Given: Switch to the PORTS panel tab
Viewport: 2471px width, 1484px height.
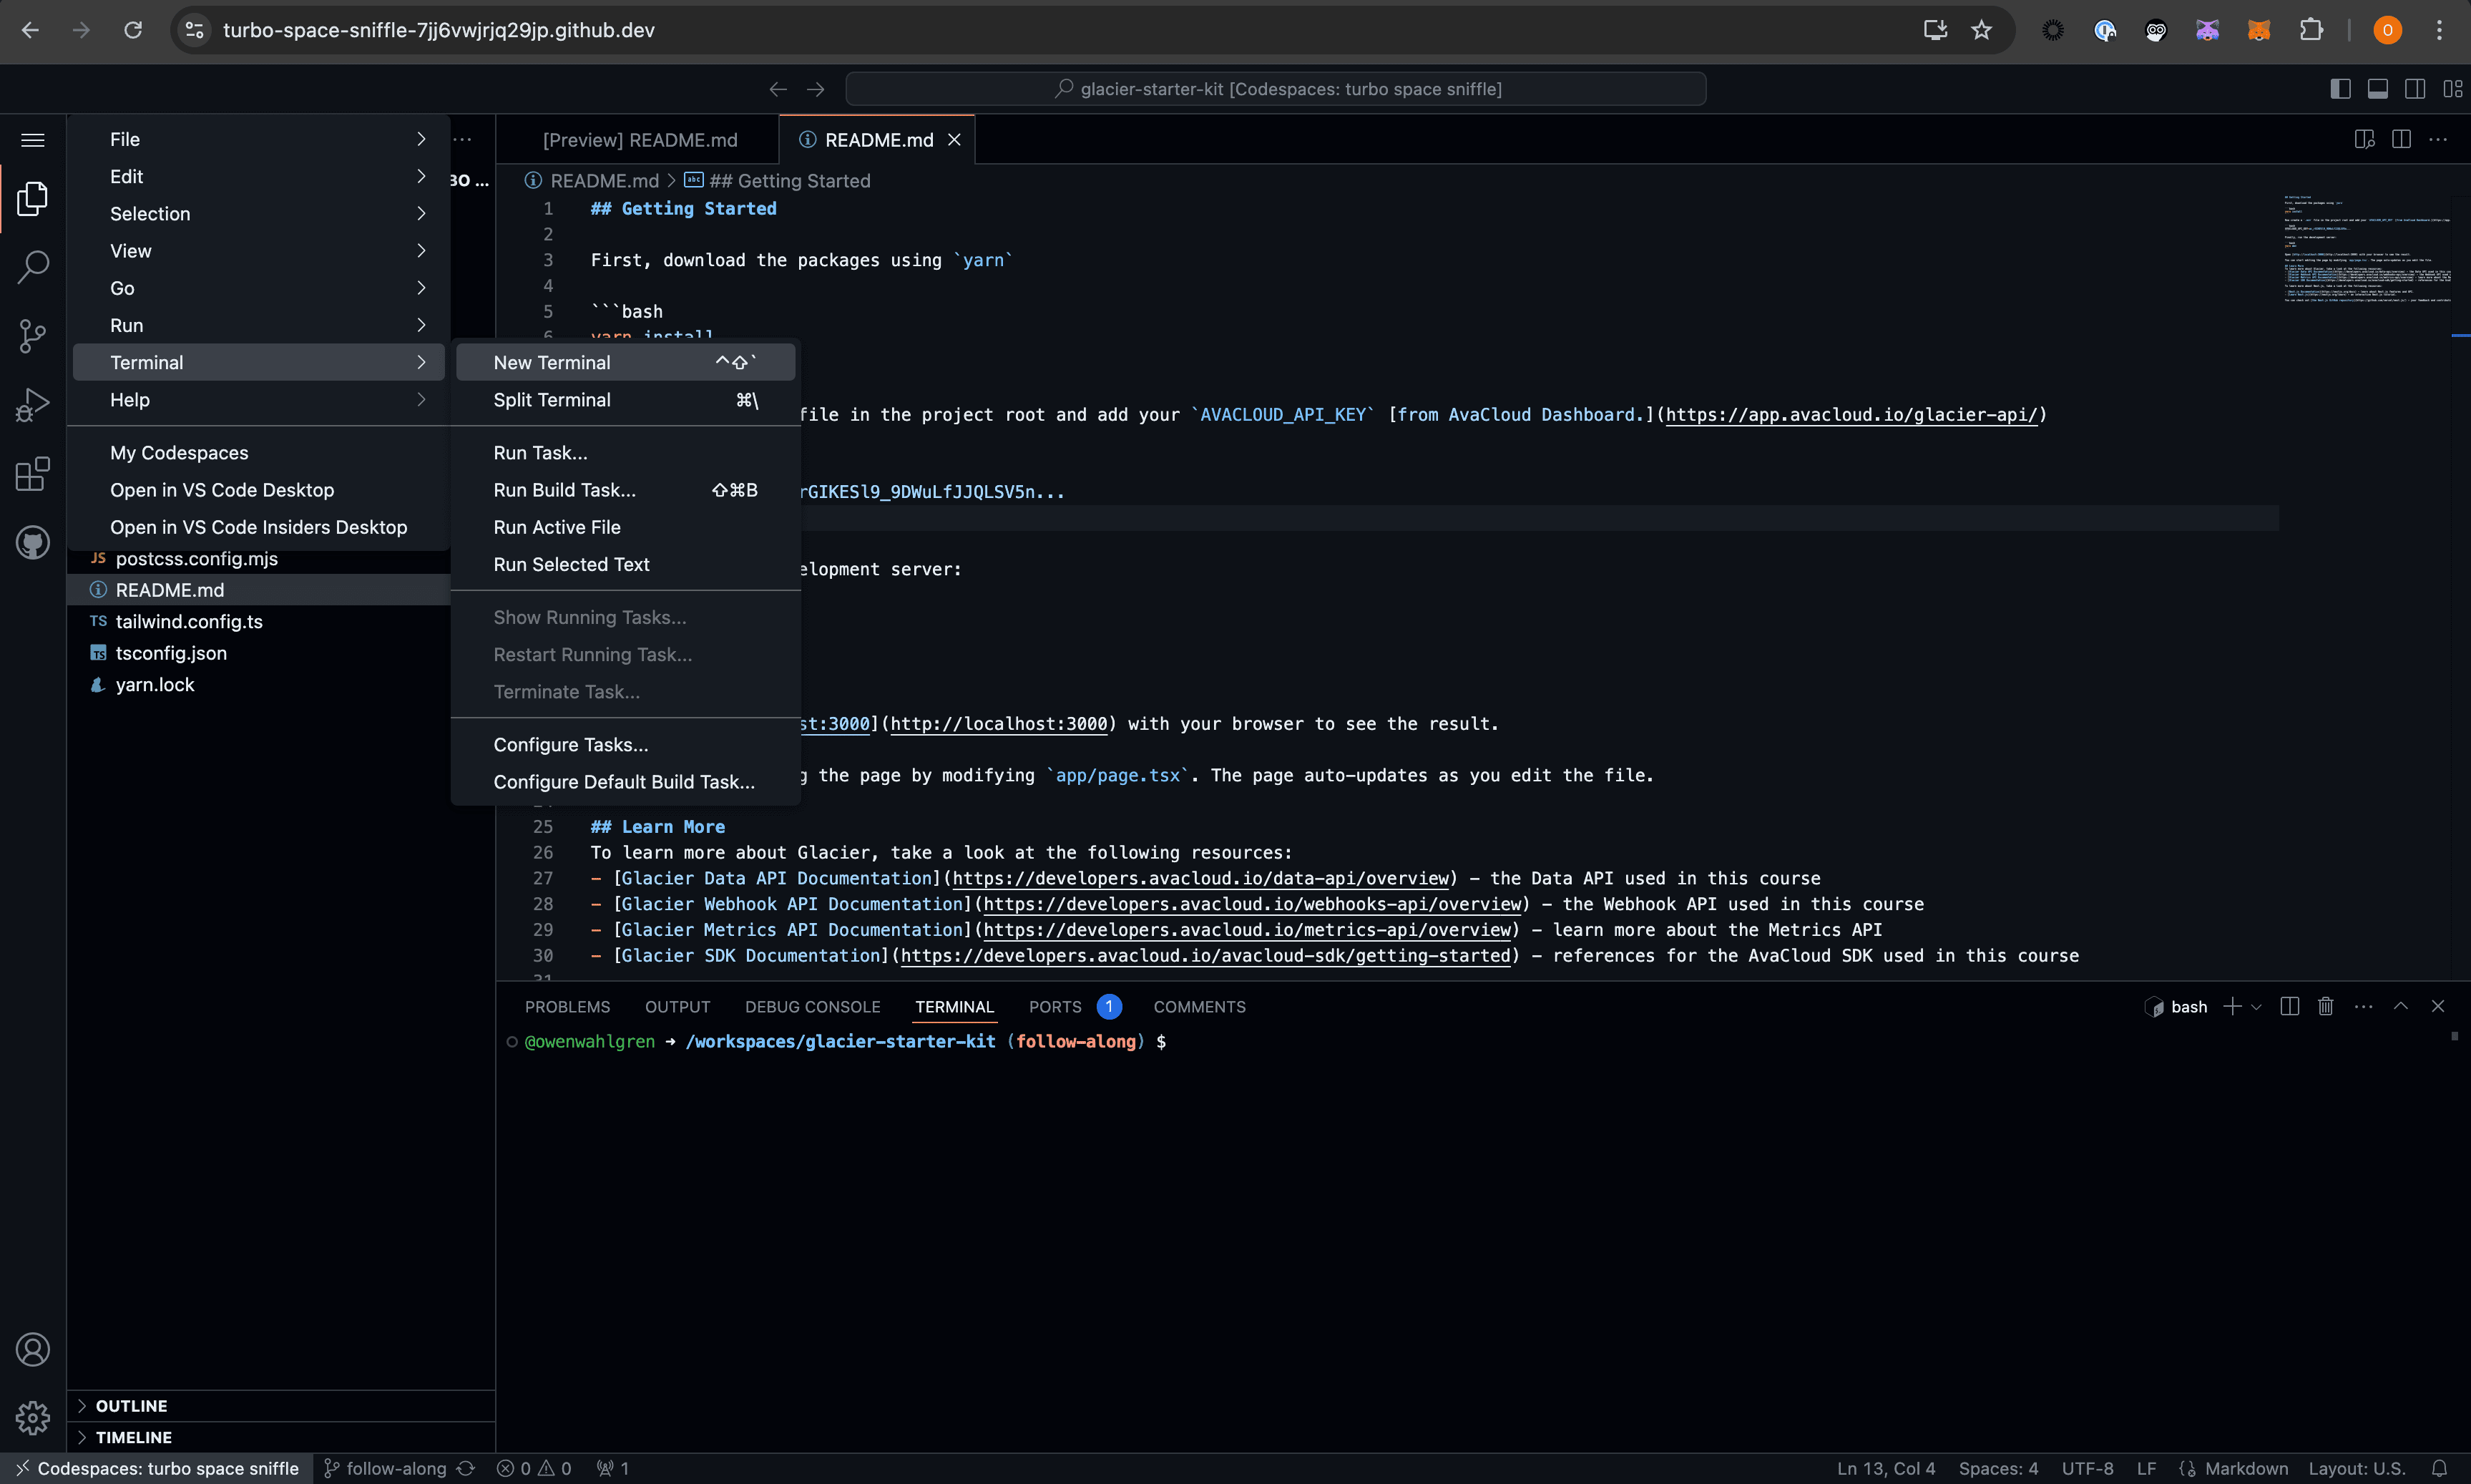Looking at the screenshot, I should pos(1055,1007).
